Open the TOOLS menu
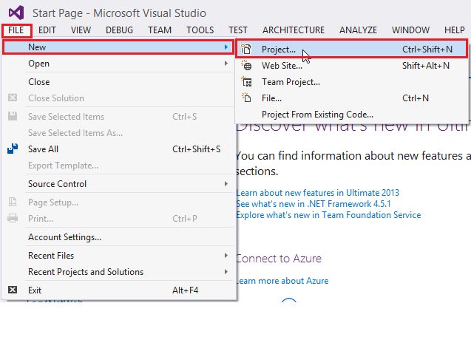The image size is (471, 337). click(x=200, y=30)
